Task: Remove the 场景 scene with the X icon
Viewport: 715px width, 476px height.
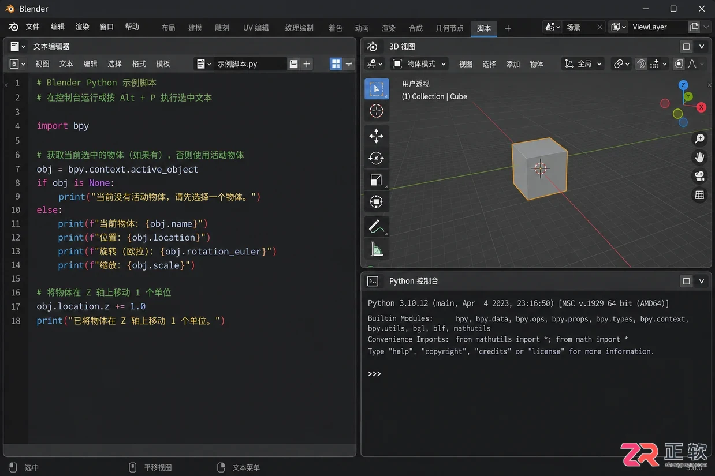Action: click(x=600, y=27)
